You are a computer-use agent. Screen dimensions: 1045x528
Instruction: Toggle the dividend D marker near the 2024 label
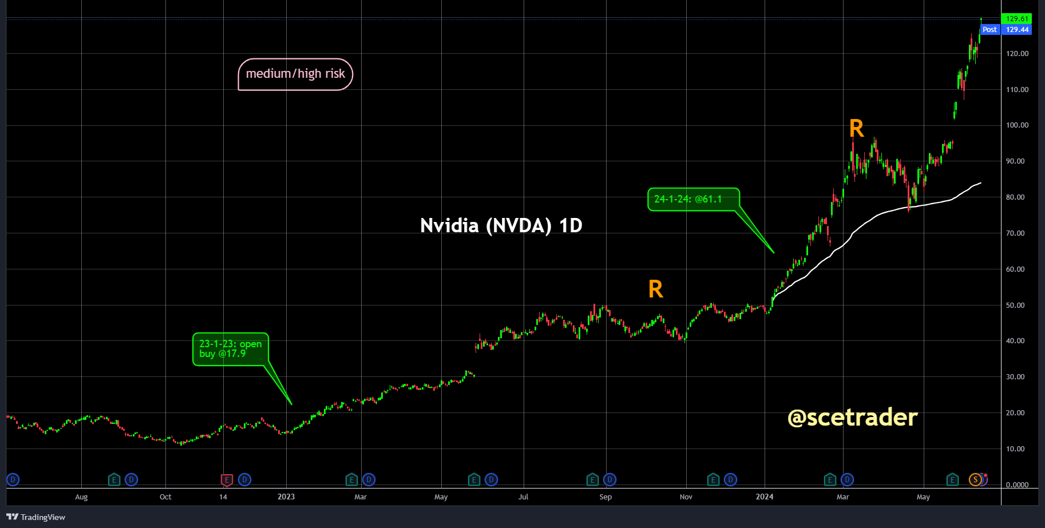730,479
